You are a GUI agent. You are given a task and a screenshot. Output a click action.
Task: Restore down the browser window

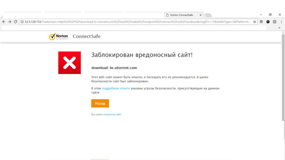(x=270, y=15)
